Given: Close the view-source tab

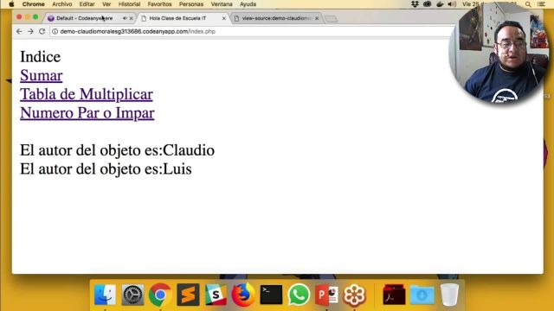Looking at the screenshot, I should tap(317, 18).
